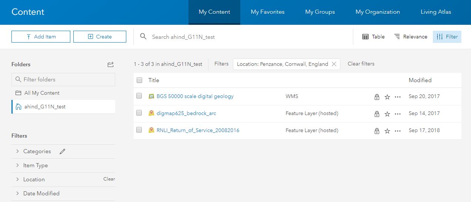Viewport: 471px width, 202px height.
Task: Star the RNLI_Return_of_Service_20082016 item
Action: point(387,131)
